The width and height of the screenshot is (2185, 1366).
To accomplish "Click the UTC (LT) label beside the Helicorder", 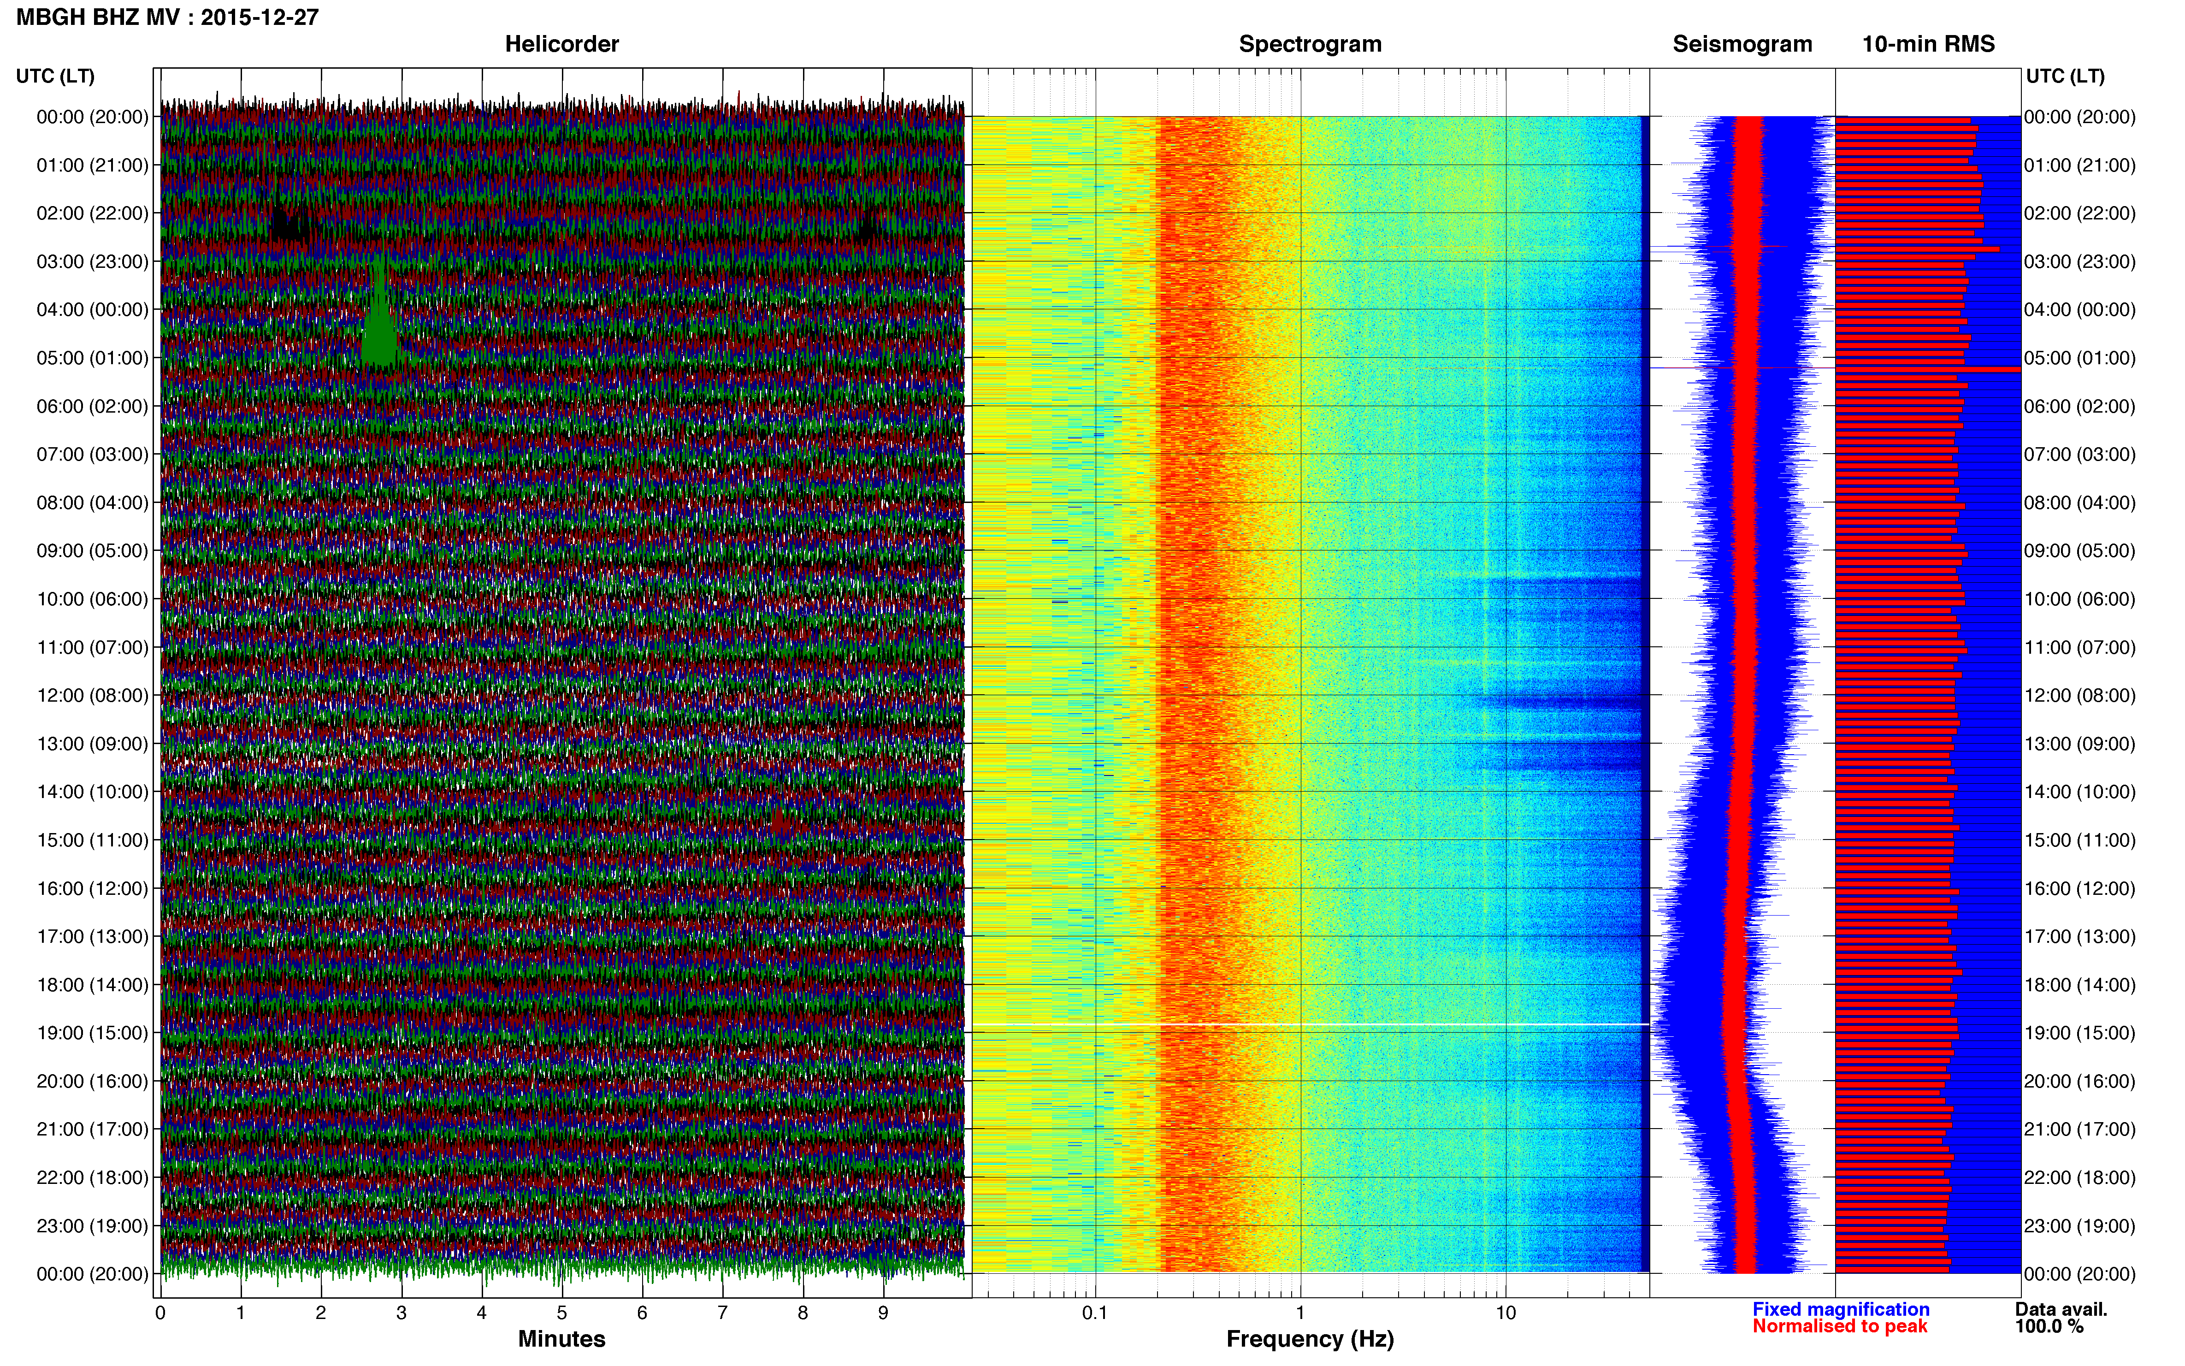I will tap(55, 76).
